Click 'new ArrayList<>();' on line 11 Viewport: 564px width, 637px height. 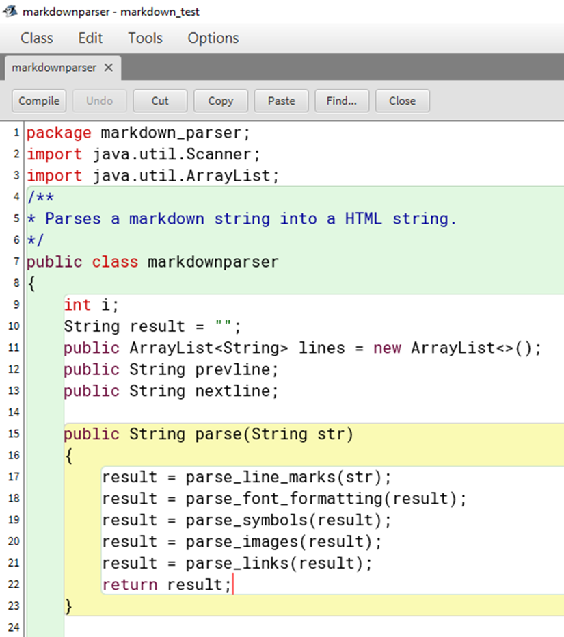click(x=457, y=348)
